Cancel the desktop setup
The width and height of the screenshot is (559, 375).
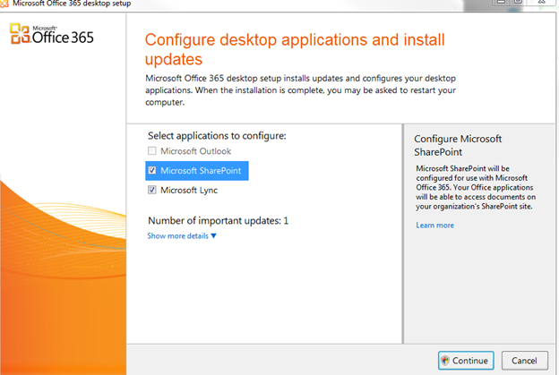(524, 361)
